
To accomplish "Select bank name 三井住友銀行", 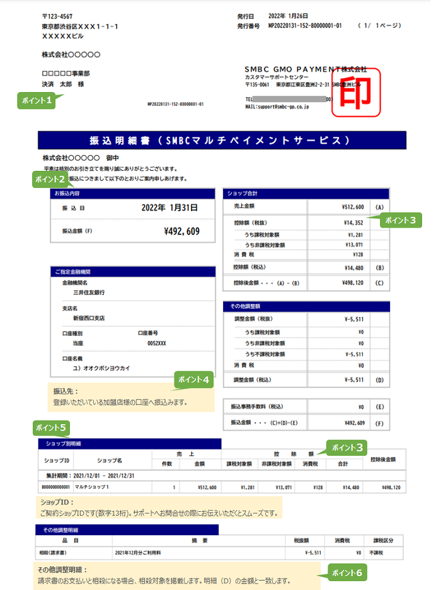I will (89, 292).
